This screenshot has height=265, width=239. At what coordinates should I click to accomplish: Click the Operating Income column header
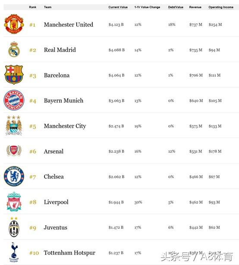point(221,7)
